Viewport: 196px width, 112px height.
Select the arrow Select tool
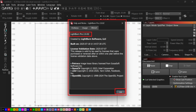pos(5,24)
